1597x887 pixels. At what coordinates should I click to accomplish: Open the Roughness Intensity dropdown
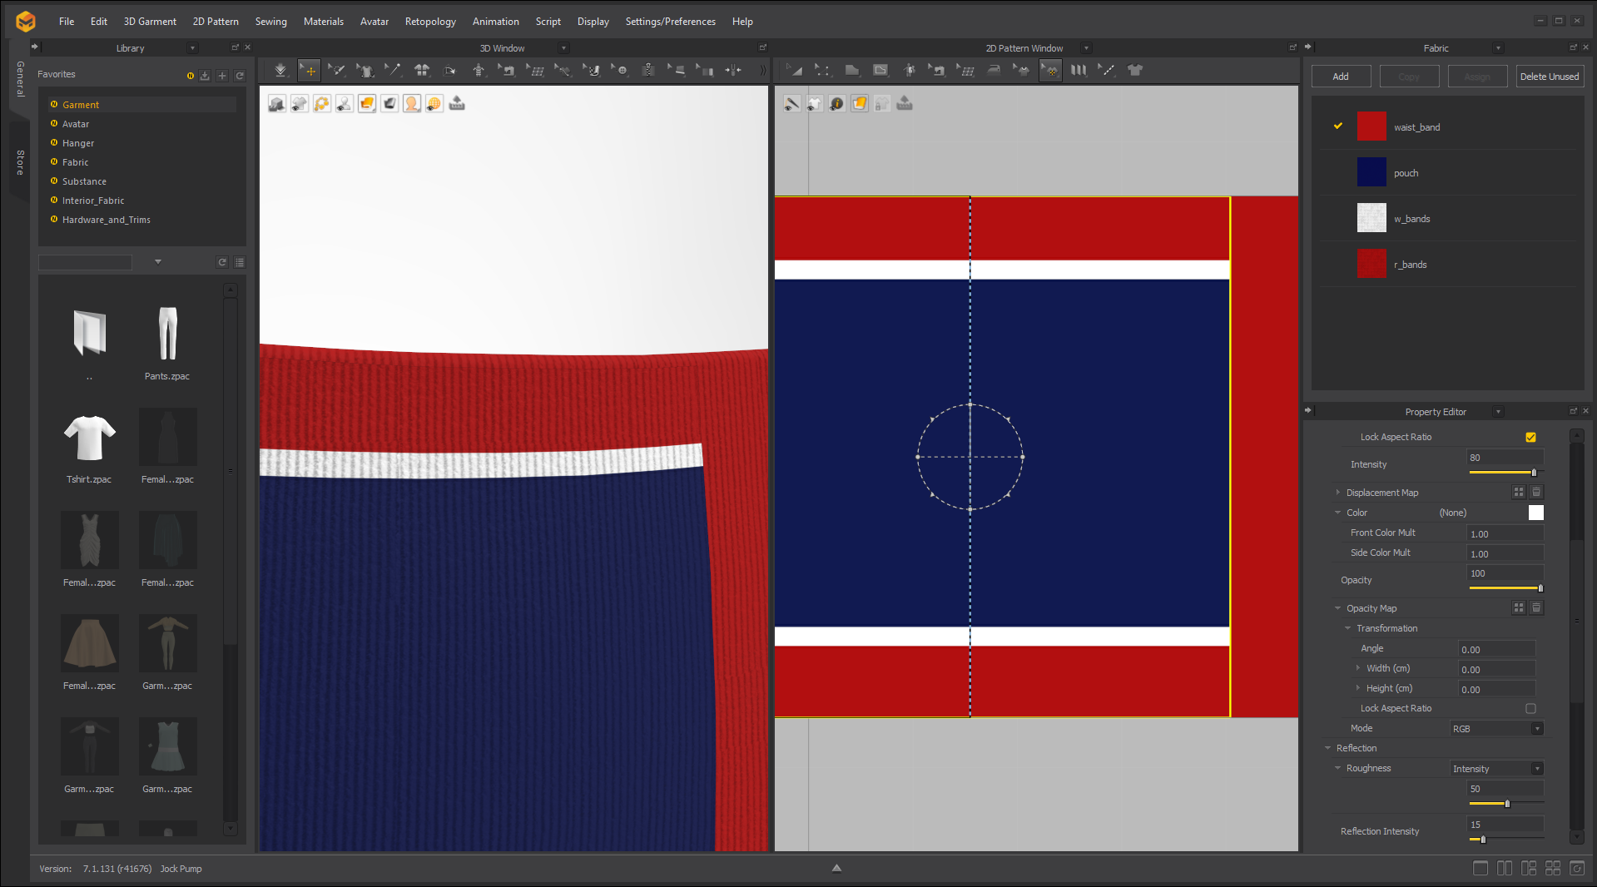(x=1497, y=768)
